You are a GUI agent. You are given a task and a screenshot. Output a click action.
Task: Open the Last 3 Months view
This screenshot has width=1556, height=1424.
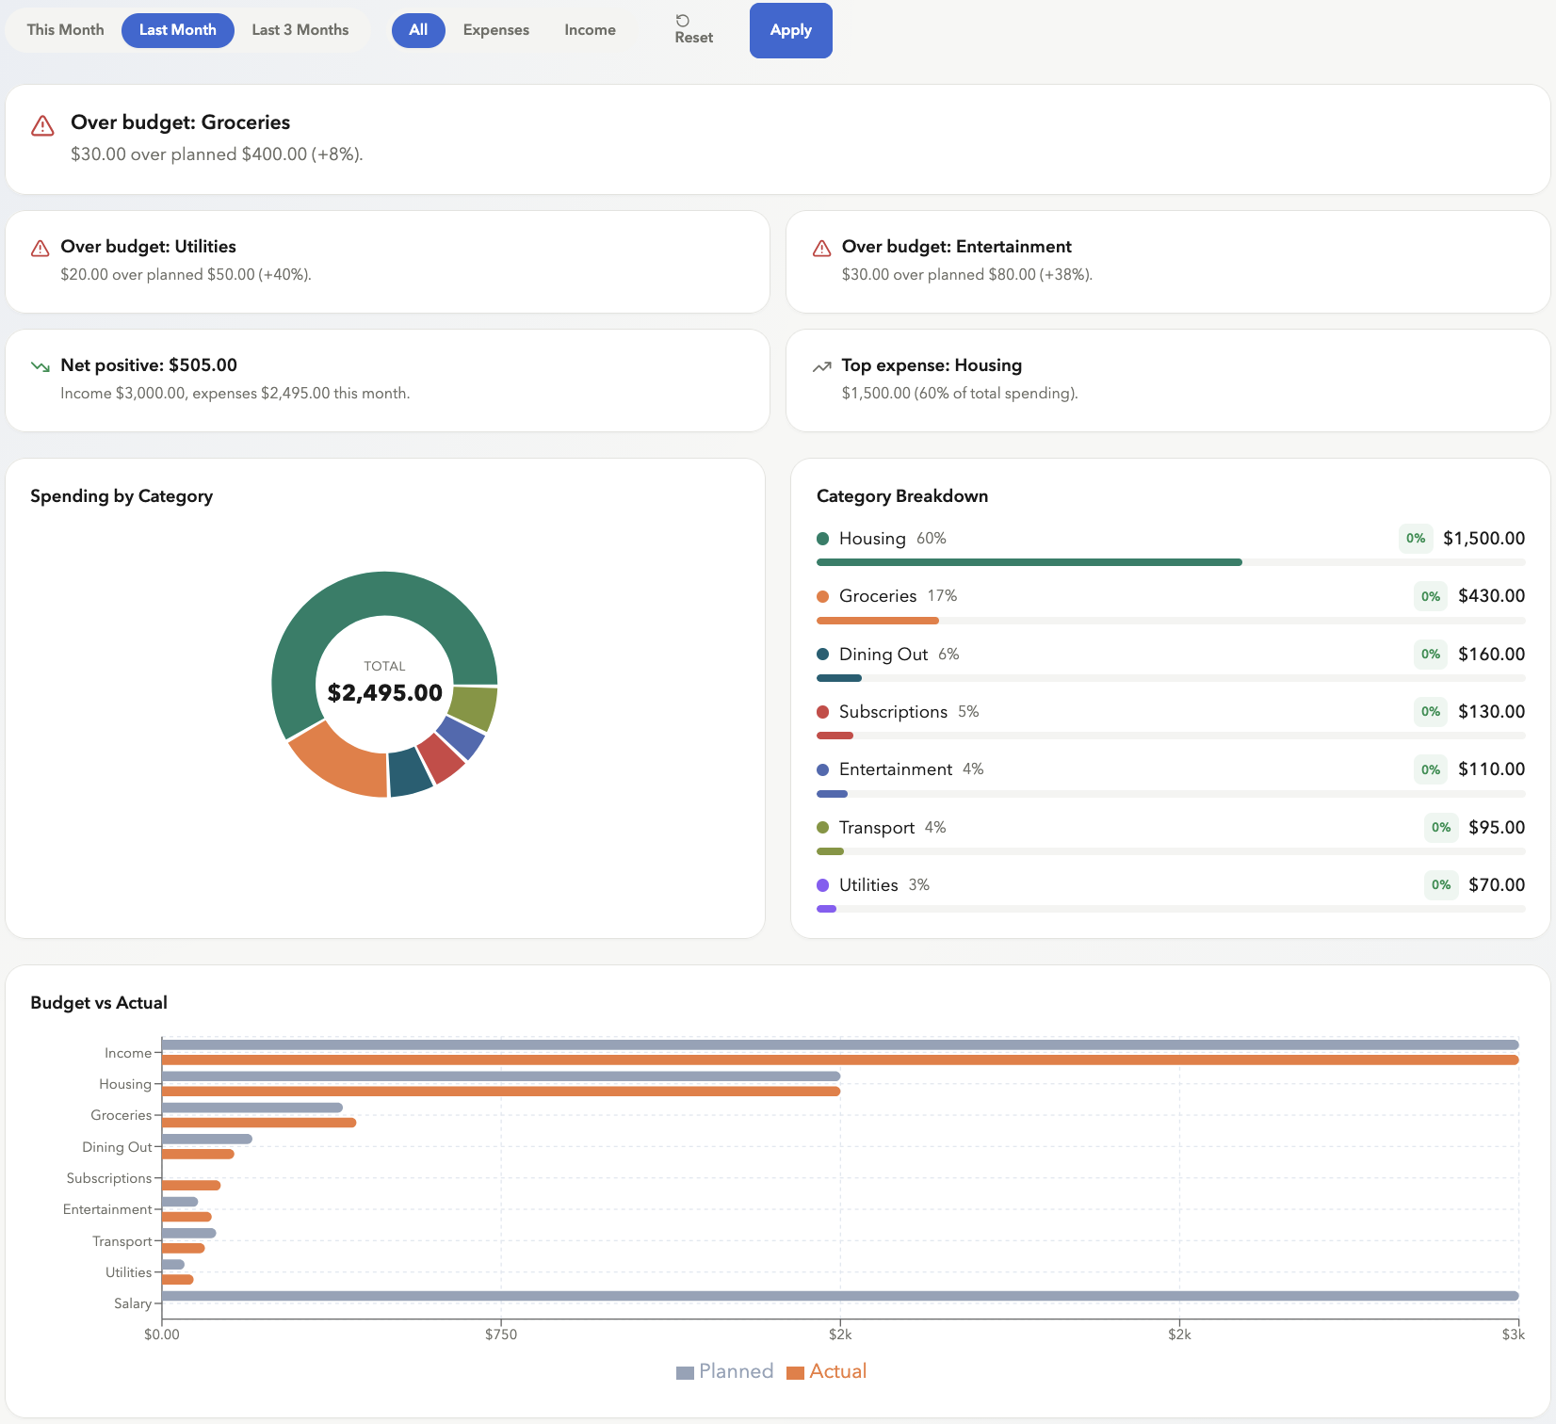(300, 29)
